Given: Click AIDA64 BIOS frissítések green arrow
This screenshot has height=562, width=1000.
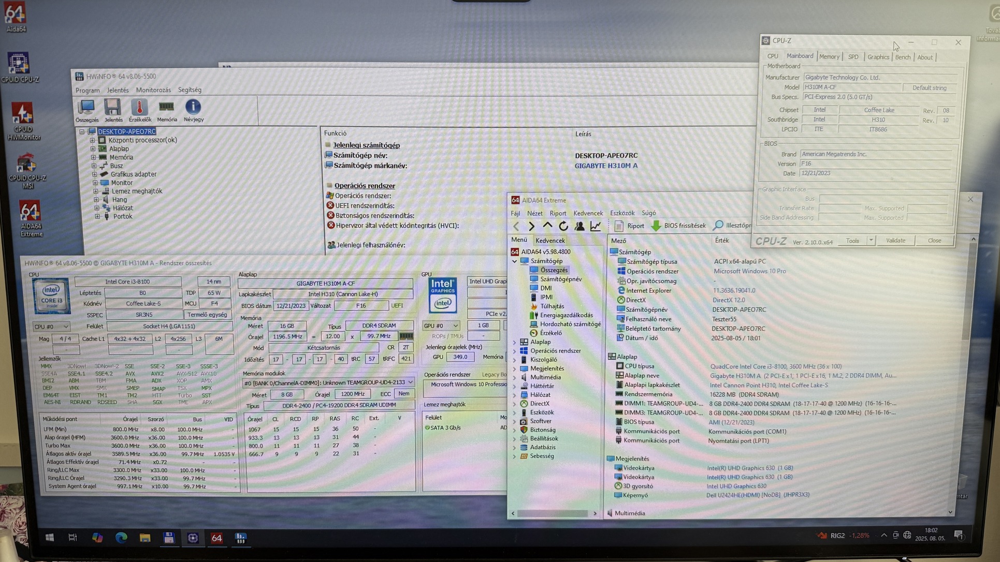Looking at the screenshot, I should (656, 226).
